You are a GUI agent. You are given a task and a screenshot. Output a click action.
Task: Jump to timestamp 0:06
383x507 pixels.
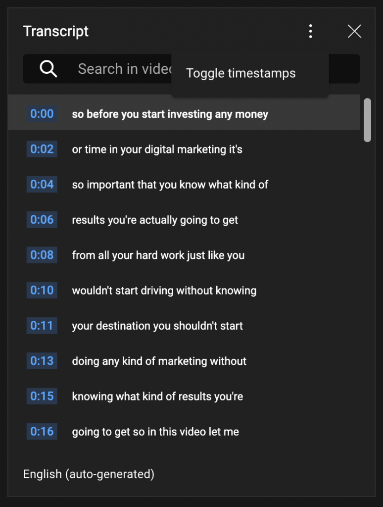pyautogui.click(x=42, y=219)
